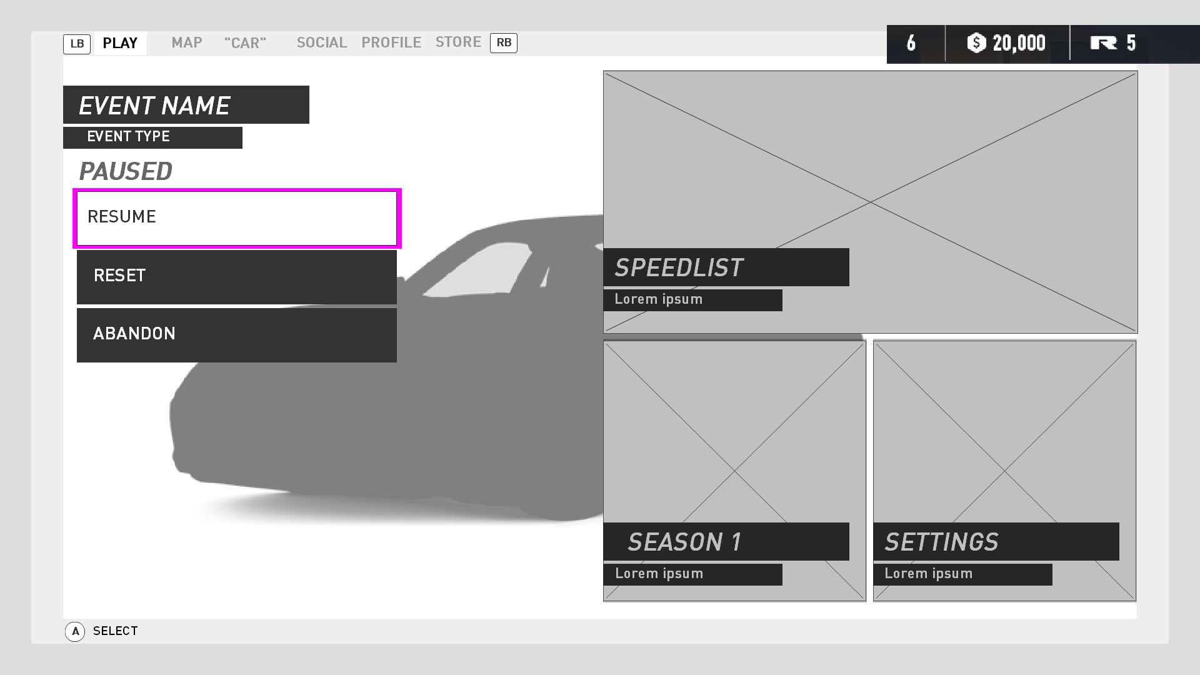Choose ABANDON to quit the event
1200x675 pixels.
tap(236, 334)
